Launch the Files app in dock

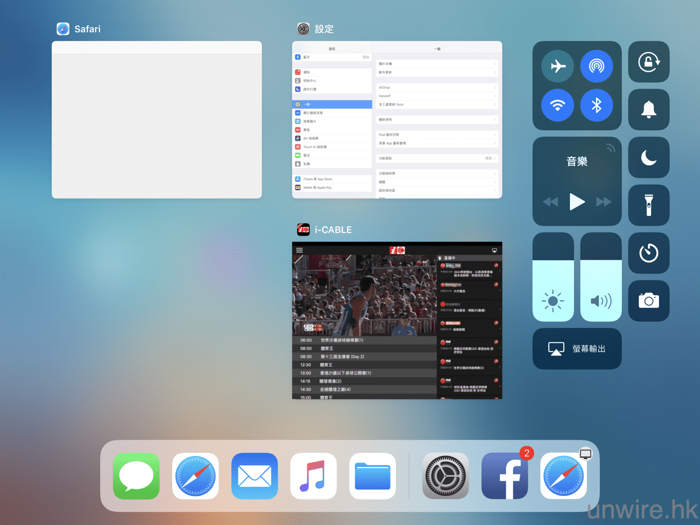coord(372,476)
